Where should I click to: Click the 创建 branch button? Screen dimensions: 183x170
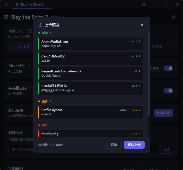point(166,149)
